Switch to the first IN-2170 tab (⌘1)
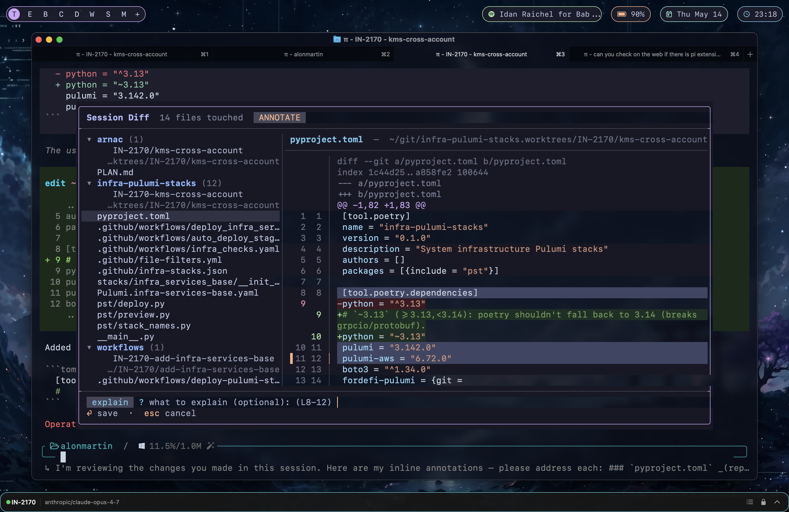The width and height of the screenshot is (789, 512). point(122,54)
